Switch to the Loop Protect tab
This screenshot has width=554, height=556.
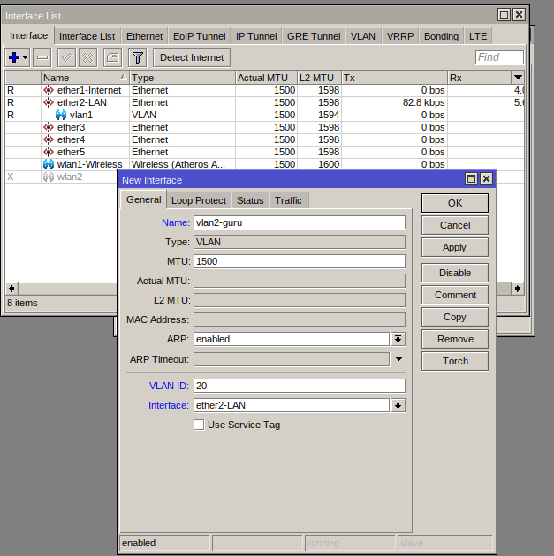pyautogui.click(x=199, y=200)
